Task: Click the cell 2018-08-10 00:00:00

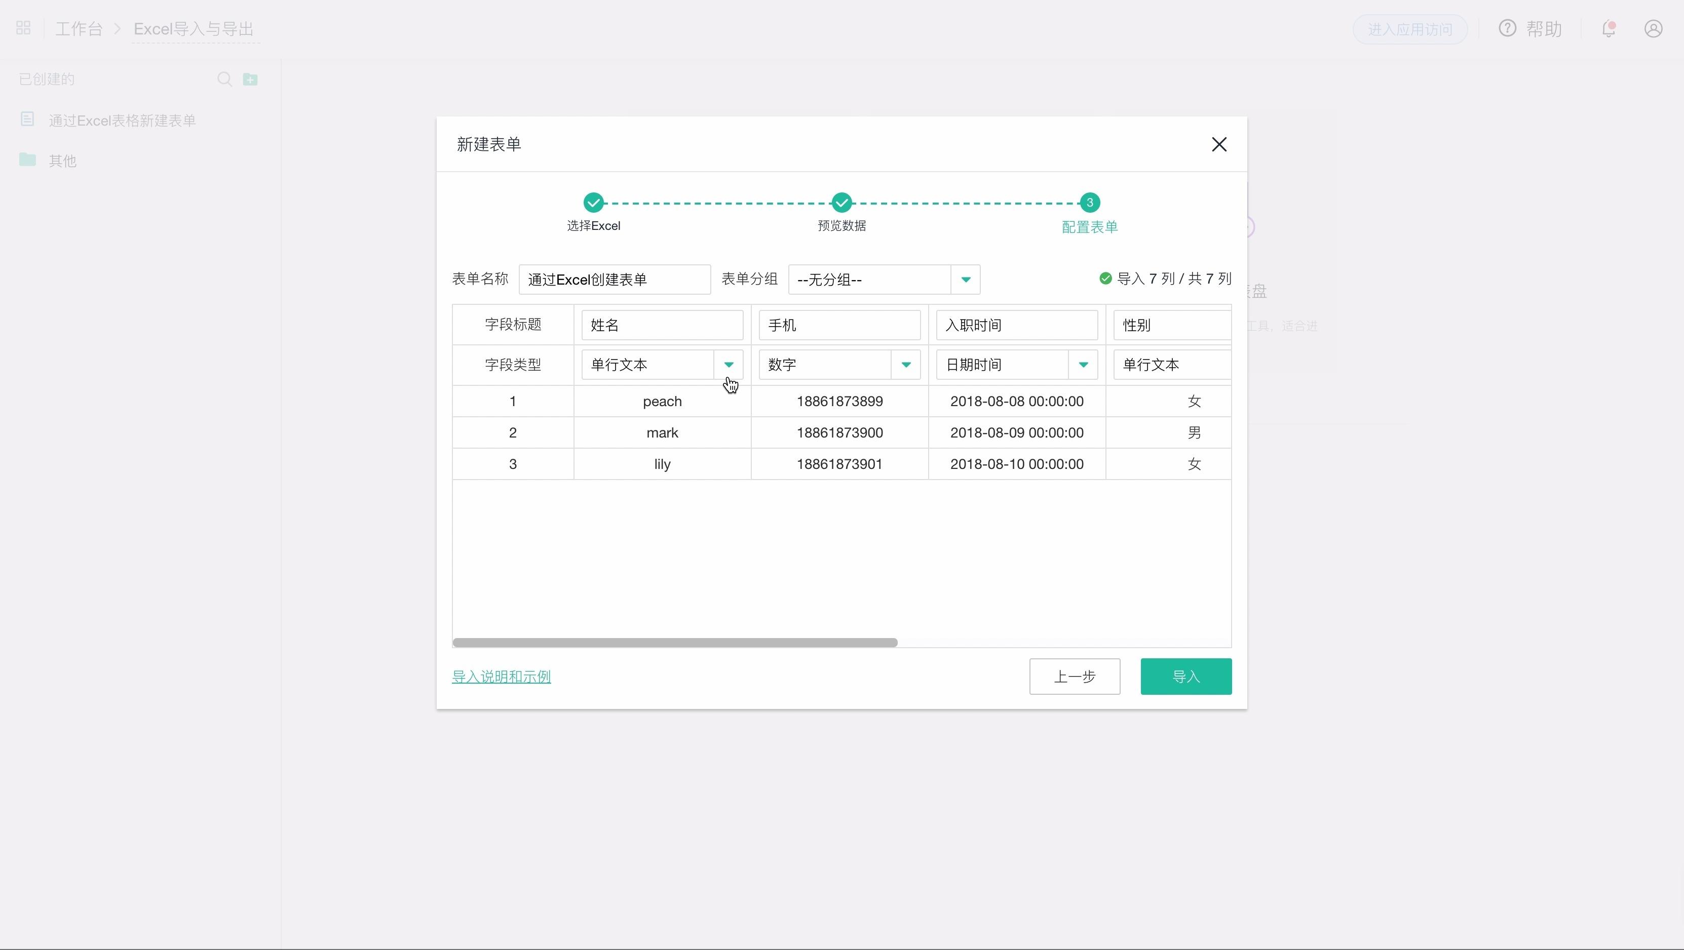Action: pos(1017,464)
